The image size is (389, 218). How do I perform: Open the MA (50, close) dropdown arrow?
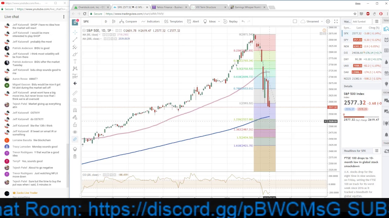(100, 35)
